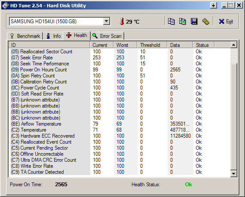Click the Current column header

click(x=102, y=45)
